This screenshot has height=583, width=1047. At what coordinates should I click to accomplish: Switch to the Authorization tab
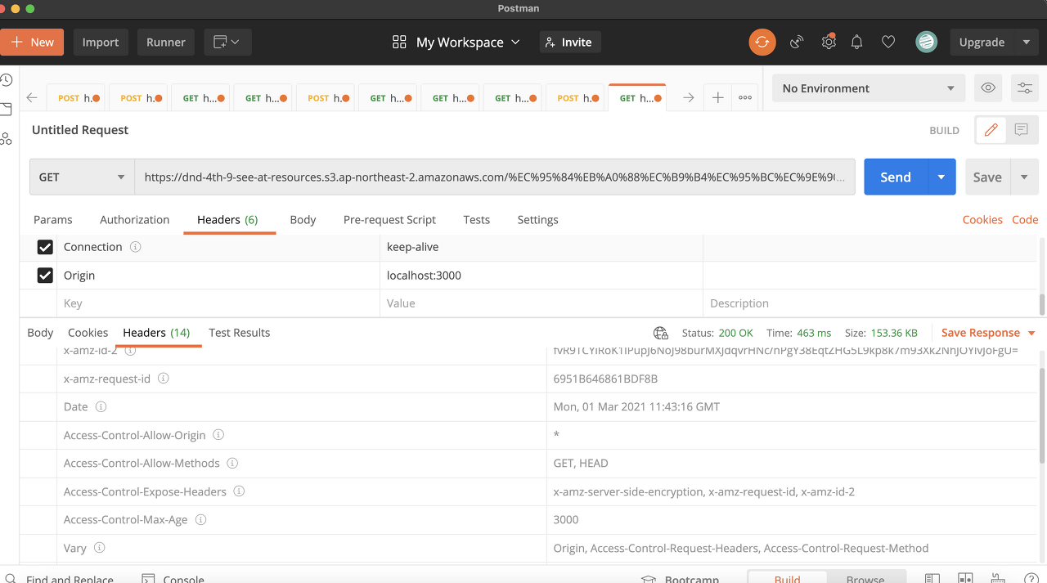(134, 220)
